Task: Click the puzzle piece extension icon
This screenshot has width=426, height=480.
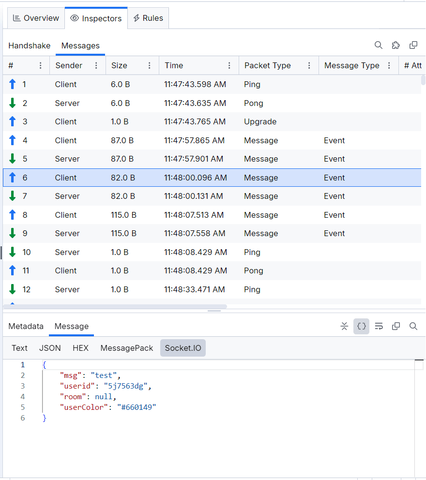Action: (396, 45)
